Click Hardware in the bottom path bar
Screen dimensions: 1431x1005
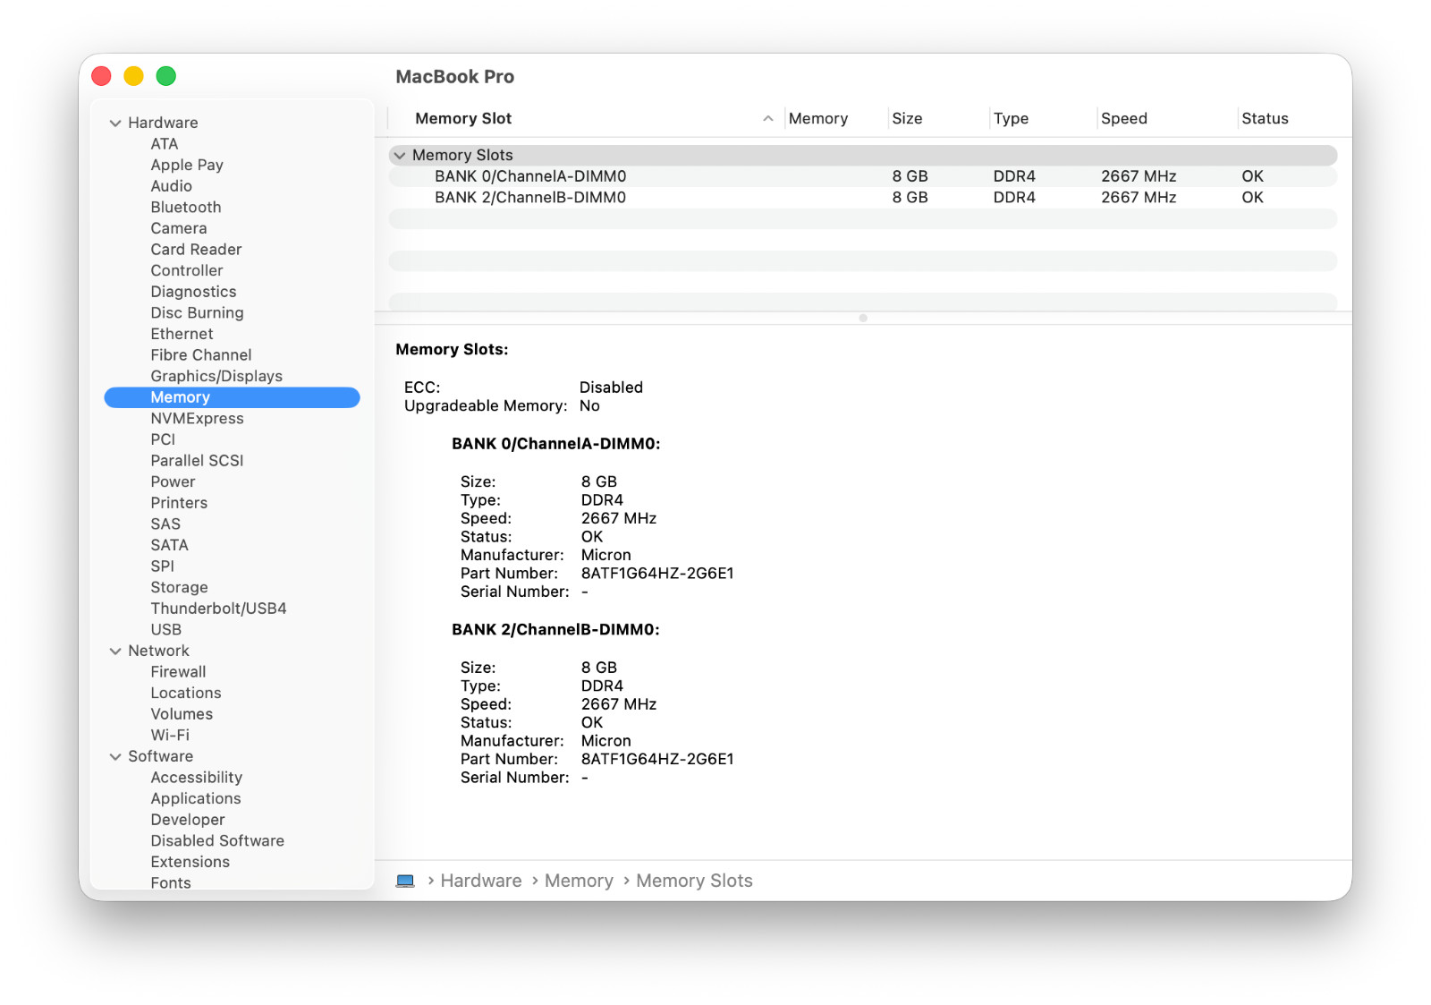481,881
